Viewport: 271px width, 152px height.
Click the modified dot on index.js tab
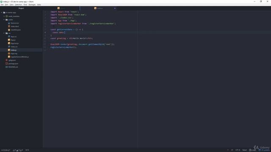point(115,8)
